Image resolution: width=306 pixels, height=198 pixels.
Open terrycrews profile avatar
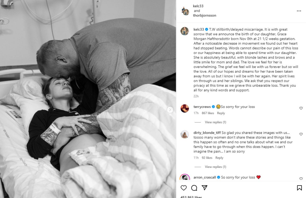[185, 109]
